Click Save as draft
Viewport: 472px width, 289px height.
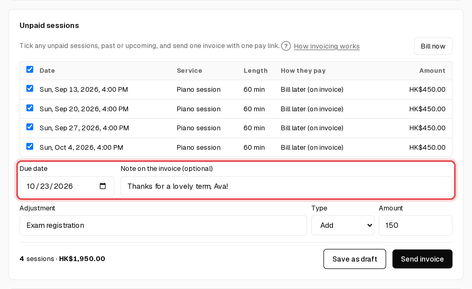(x=355, y=259)
